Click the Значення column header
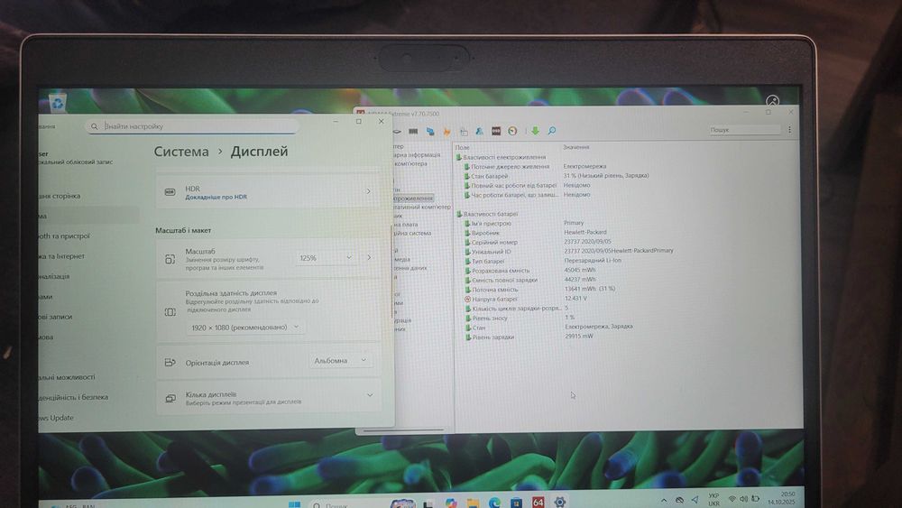Image resolution: width=902 pixels, height=508 pixels. pyautogui.click(x=575, y=147)
